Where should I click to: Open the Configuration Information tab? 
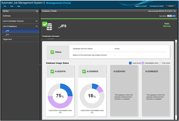[51, 36]
